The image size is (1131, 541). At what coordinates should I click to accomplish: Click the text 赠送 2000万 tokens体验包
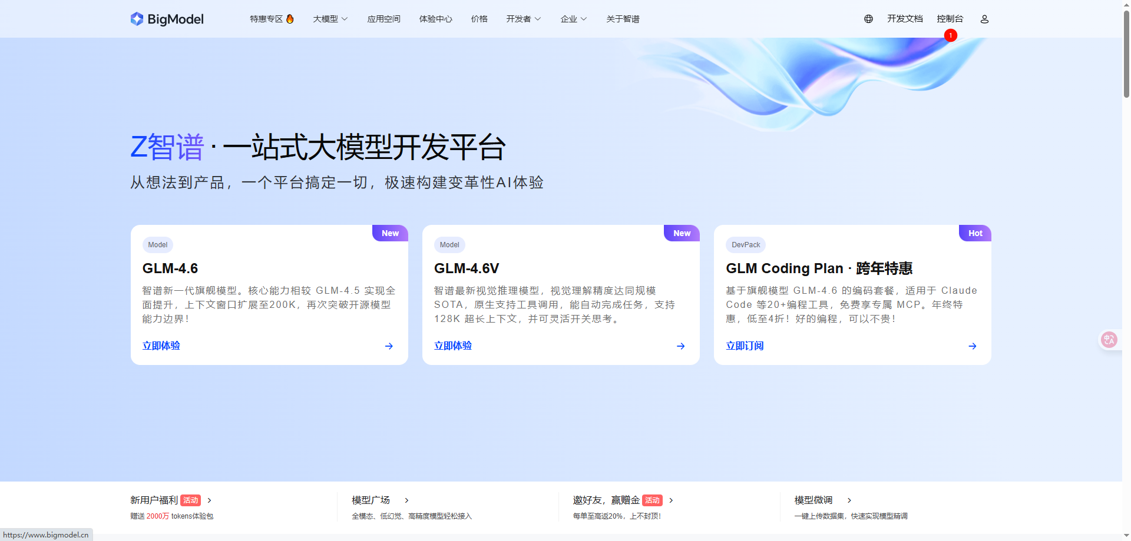click(x=171, y=516)
